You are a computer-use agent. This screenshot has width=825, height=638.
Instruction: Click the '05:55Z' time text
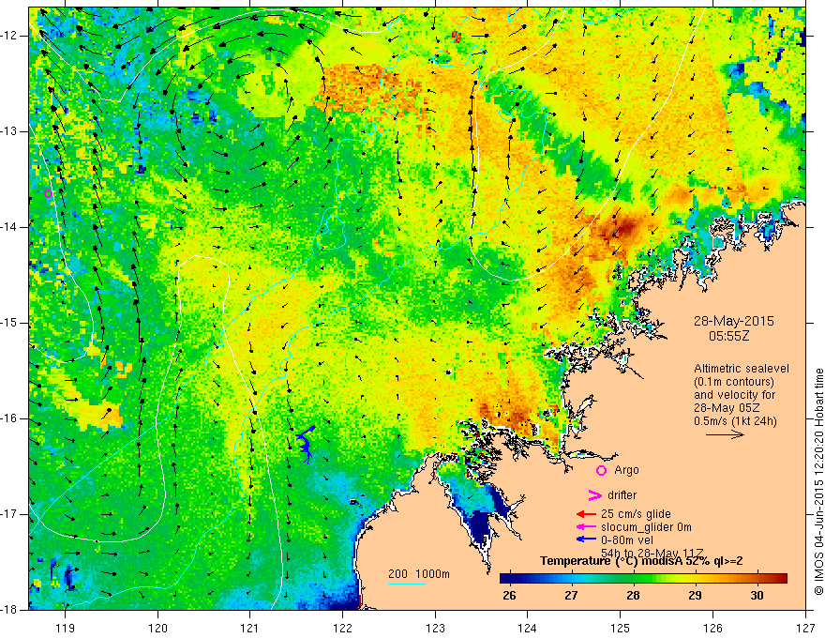(728, 336)
